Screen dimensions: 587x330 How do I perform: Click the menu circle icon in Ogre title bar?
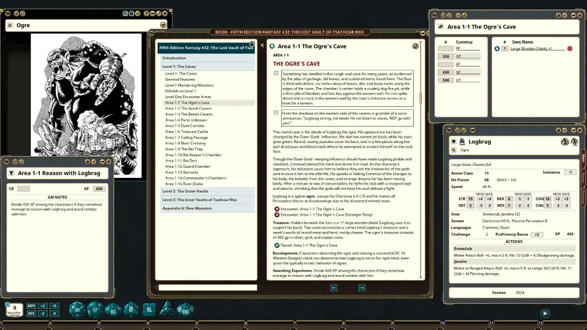pyautogui.click(x=163, y=25)
